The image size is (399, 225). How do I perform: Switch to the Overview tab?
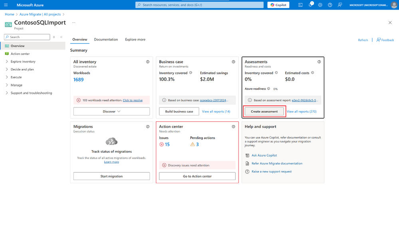click(79, 39)
